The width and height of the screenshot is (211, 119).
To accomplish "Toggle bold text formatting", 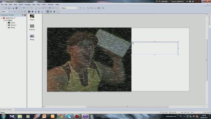I will click(x=32, y=12).
